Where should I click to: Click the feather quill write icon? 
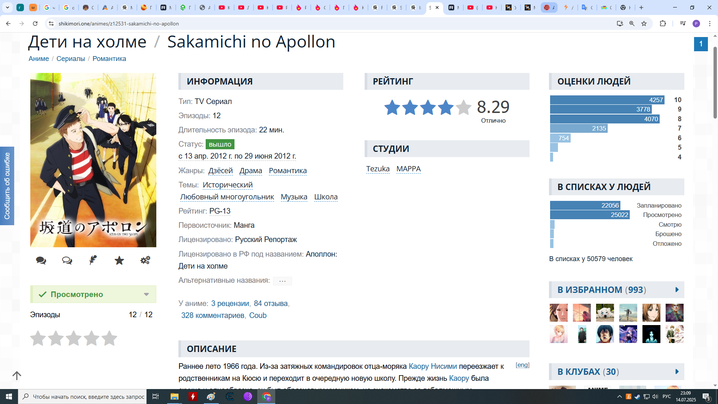(93, 260)
